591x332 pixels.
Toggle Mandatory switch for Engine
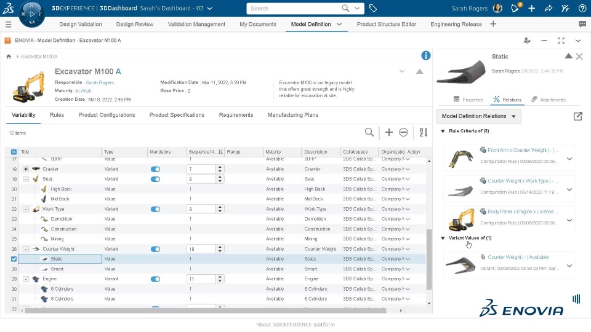(x=155, y=279)
